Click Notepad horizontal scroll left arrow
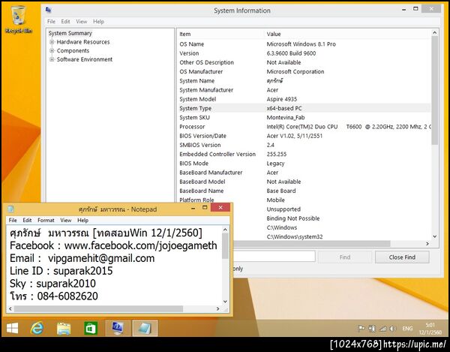The image size is (450, 352). tap(10, 309)
